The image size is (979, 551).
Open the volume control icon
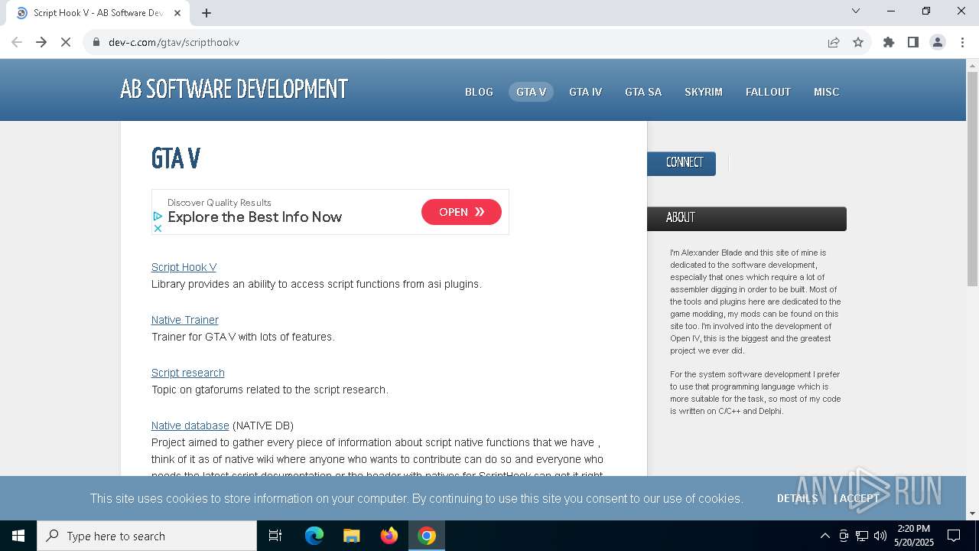coord(880,536)
